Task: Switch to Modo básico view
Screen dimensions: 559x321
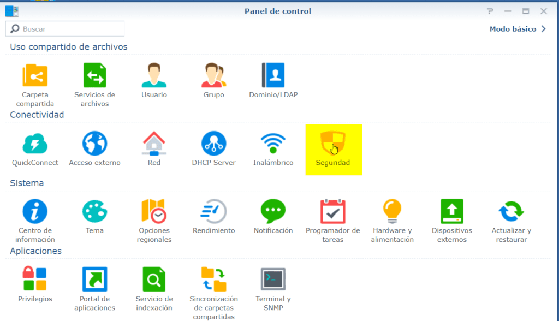Action: point(513,29)
